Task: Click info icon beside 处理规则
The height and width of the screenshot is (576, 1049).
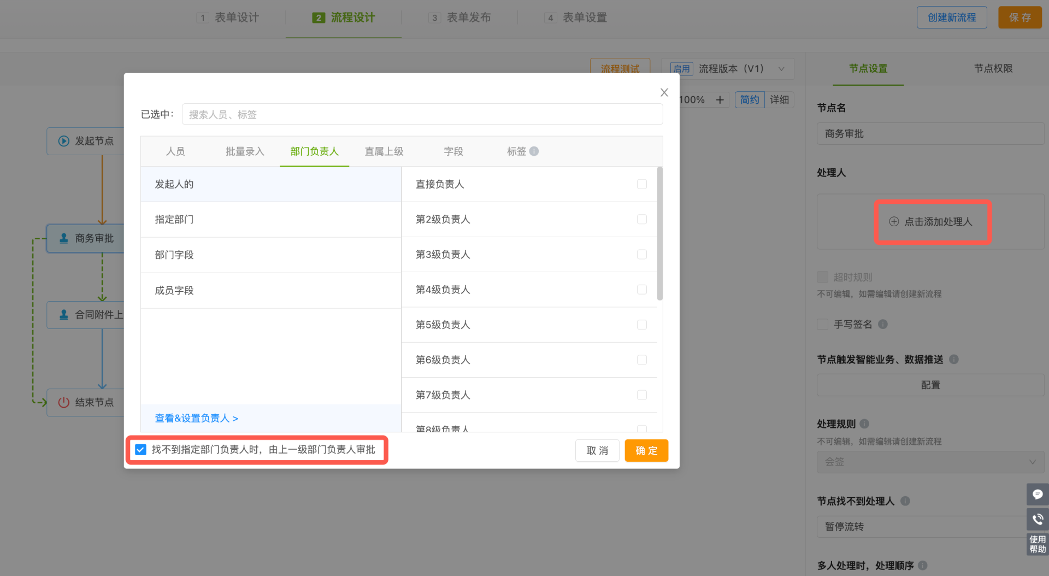Action: 864,424
